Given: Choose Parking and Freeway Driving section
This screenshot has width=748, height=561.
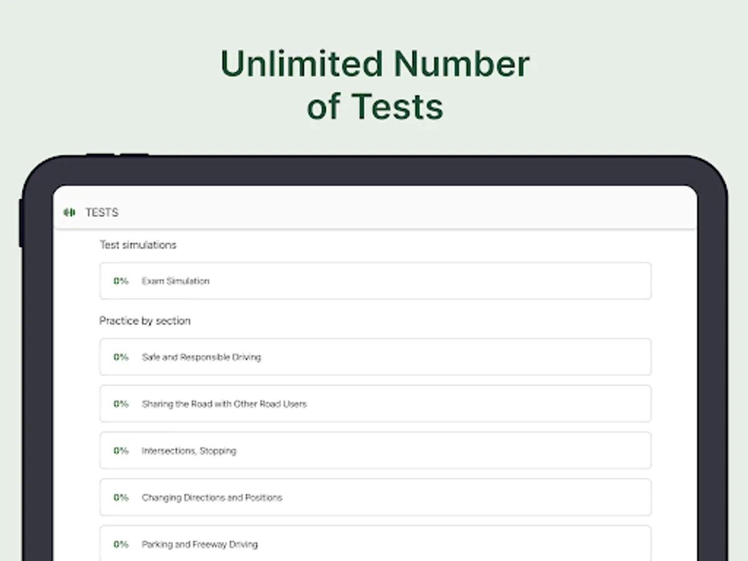Looking at the screenshot, I should tap(375, 544).
